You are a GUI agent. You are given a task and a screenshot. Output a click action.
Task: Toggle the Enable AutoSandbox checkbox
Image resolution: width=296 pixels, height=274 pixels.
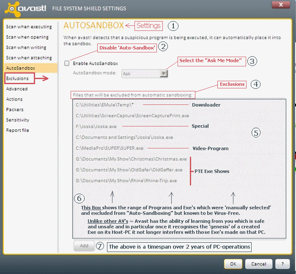[x=67, y=63]
